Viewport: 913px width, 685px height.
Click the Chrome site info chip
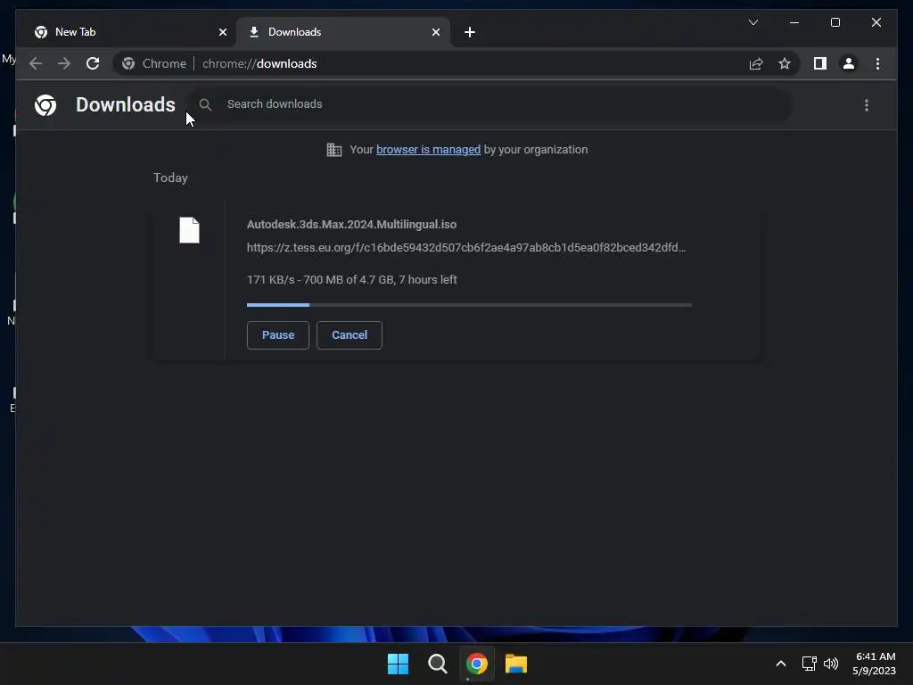click(154, 63)
